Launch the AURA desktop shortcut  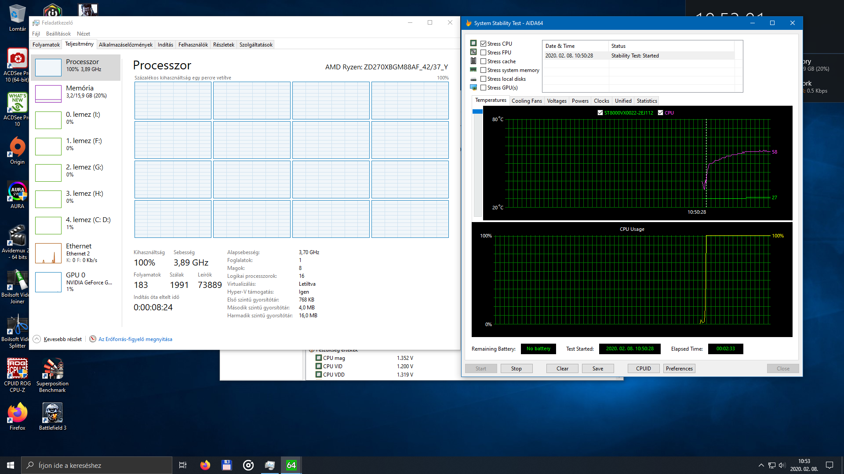pyautogui.click(x=17, y=194)
